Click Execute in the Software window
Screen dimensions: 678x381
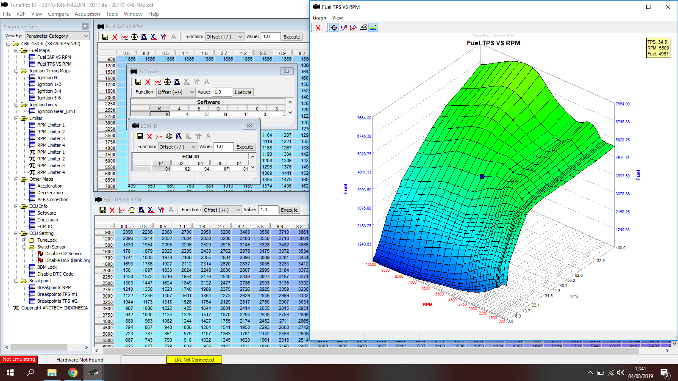point(243,92)
